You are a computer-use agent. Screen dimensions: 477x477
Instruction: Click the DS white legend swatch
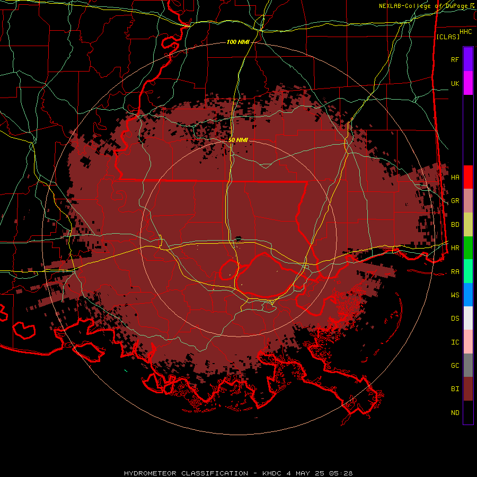click(x=468, y=318)
